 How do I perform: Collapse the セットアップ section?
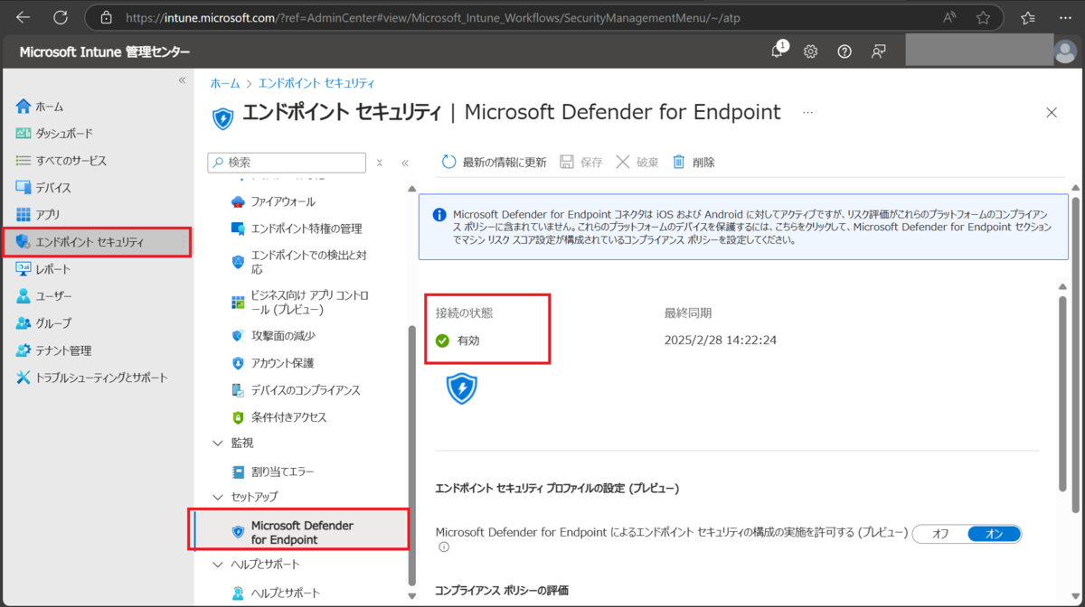click(x=217, y=497)
